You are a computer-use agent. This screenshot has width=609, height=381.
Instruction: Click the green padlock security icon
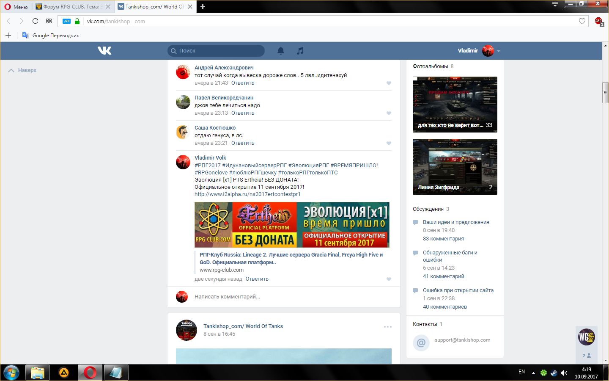coord(77,21)
